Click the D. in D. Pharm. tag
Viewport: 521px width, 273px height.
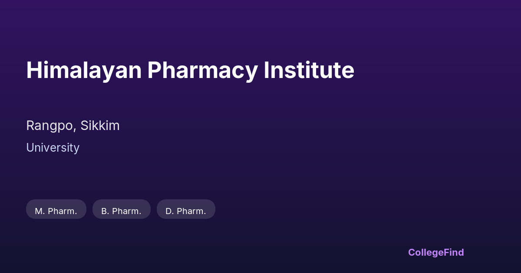(169, 211)
